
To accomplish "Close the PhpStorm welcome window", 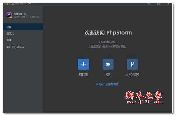I will pyautogui.click(x=168, y=4).
